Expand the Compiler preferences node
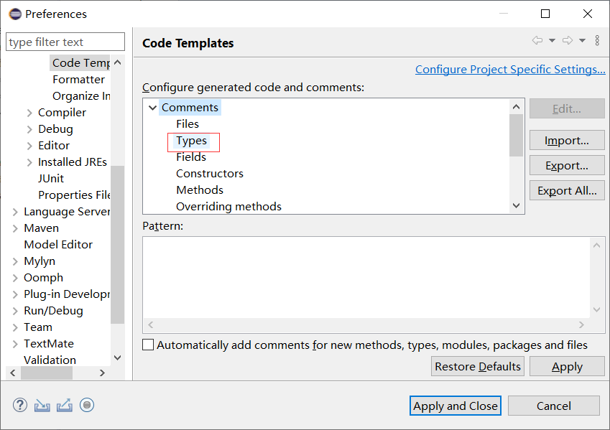This screenshot has width=610, height=430. [29, 113]
